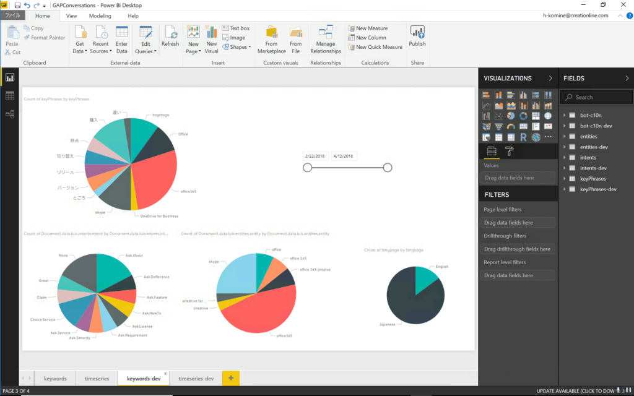Viewport: 634px width, 396px height.
Task: Insert a Text box
Action: click(x=236, y=28)
